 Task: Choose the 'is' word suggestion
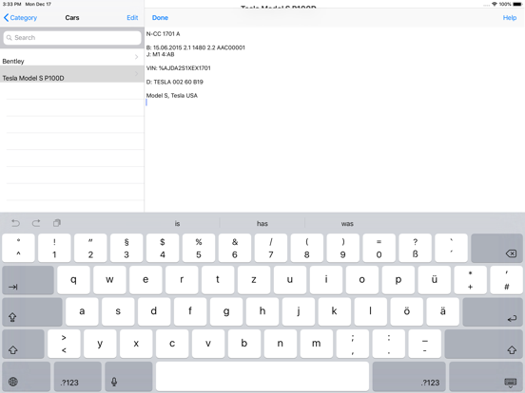click(177, 224)
